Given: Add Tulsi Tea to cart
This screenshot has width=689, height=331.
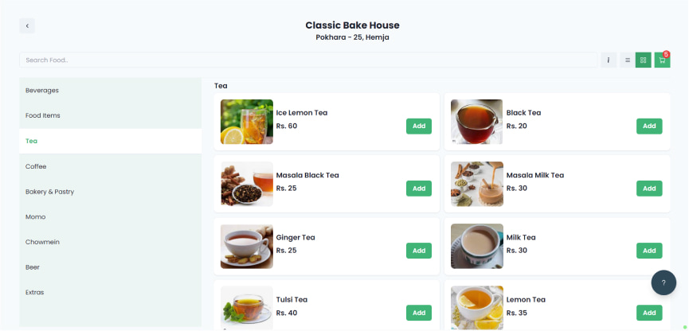Looking at the screenshot, I should click(419, 313).
